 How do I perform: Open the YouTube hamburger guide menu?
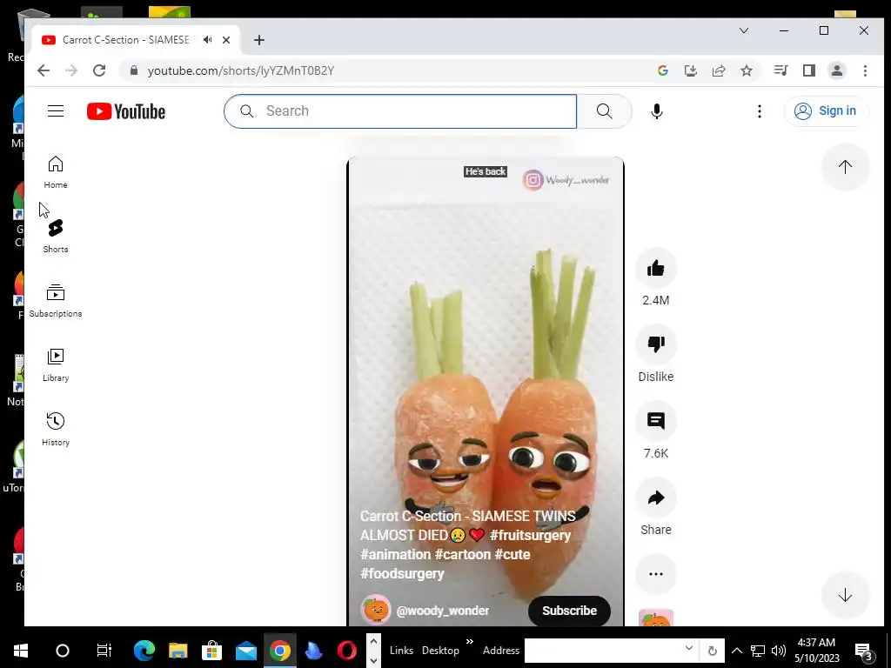(56, 110)
